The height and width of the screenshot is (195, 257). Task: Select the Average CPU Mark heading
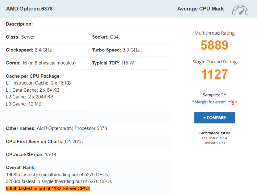click(x=201, y=9)
